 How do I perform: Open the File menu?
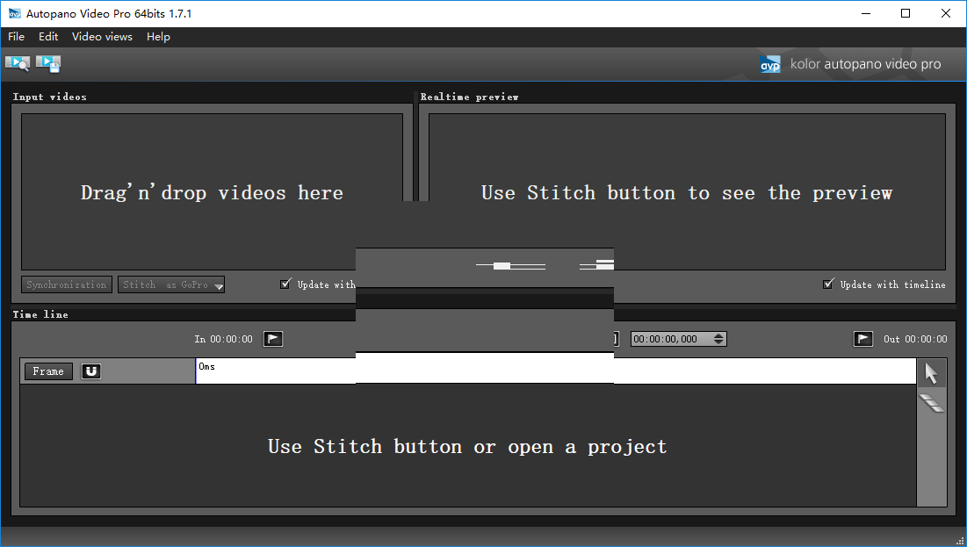[16, 37]
